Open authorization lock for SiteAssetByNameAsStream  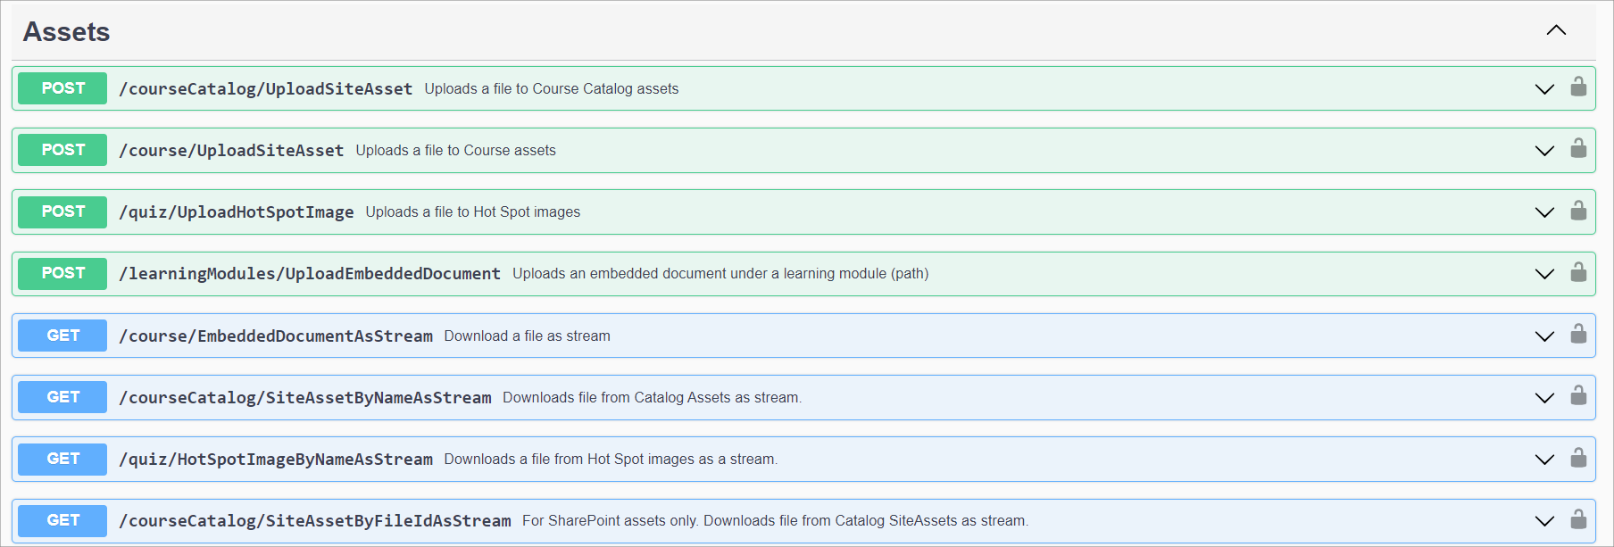1578,395
